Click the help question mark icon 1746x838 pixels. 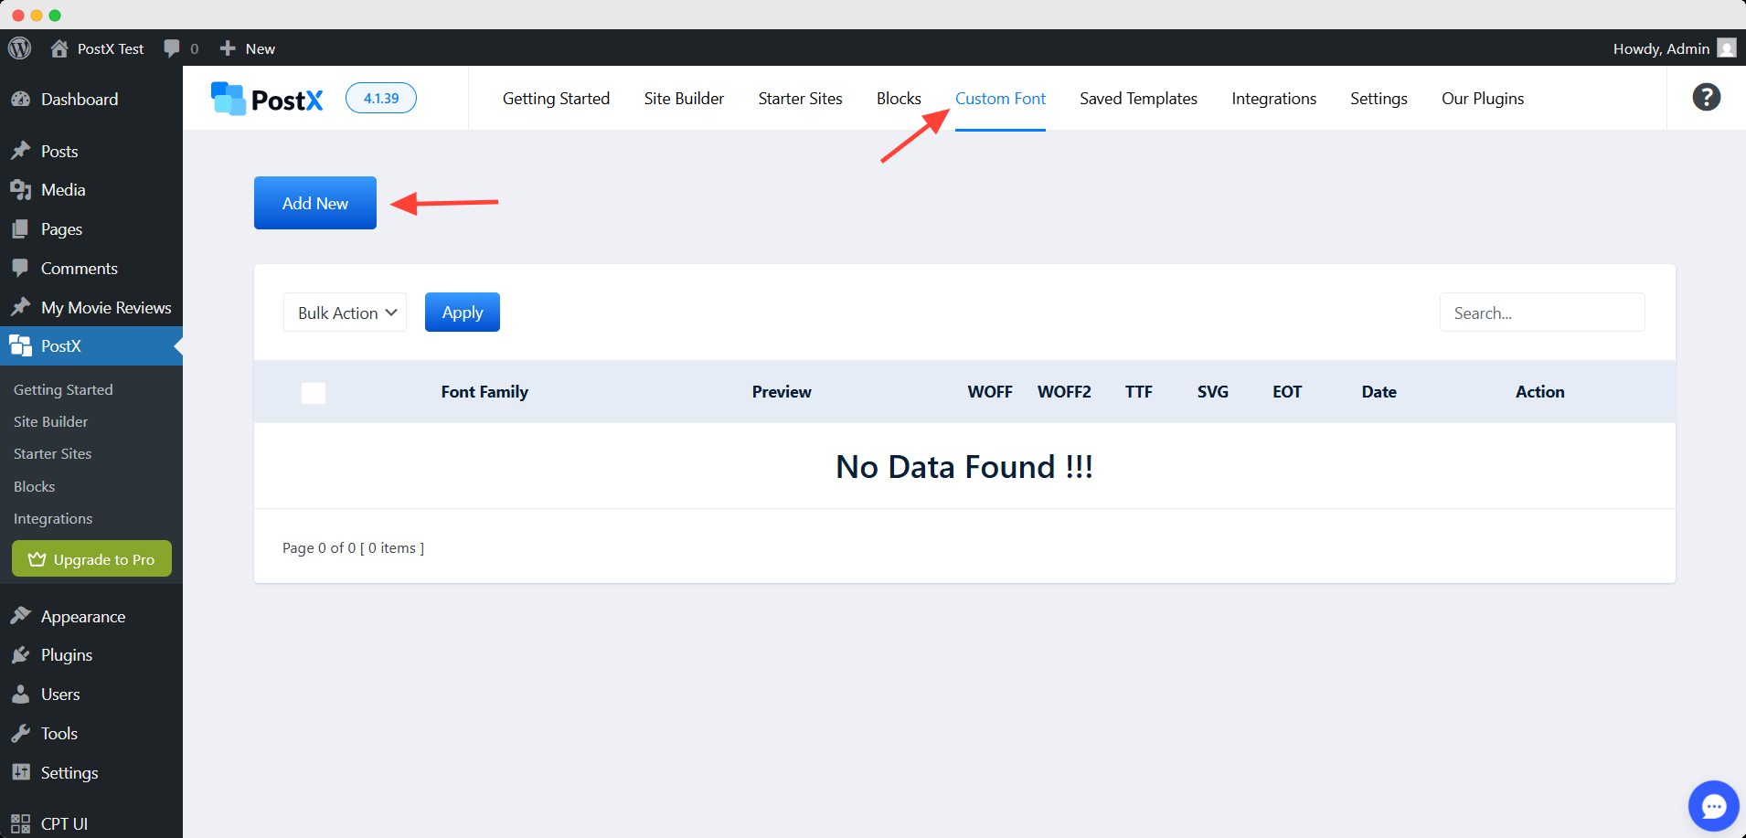tap(1706, 96)
